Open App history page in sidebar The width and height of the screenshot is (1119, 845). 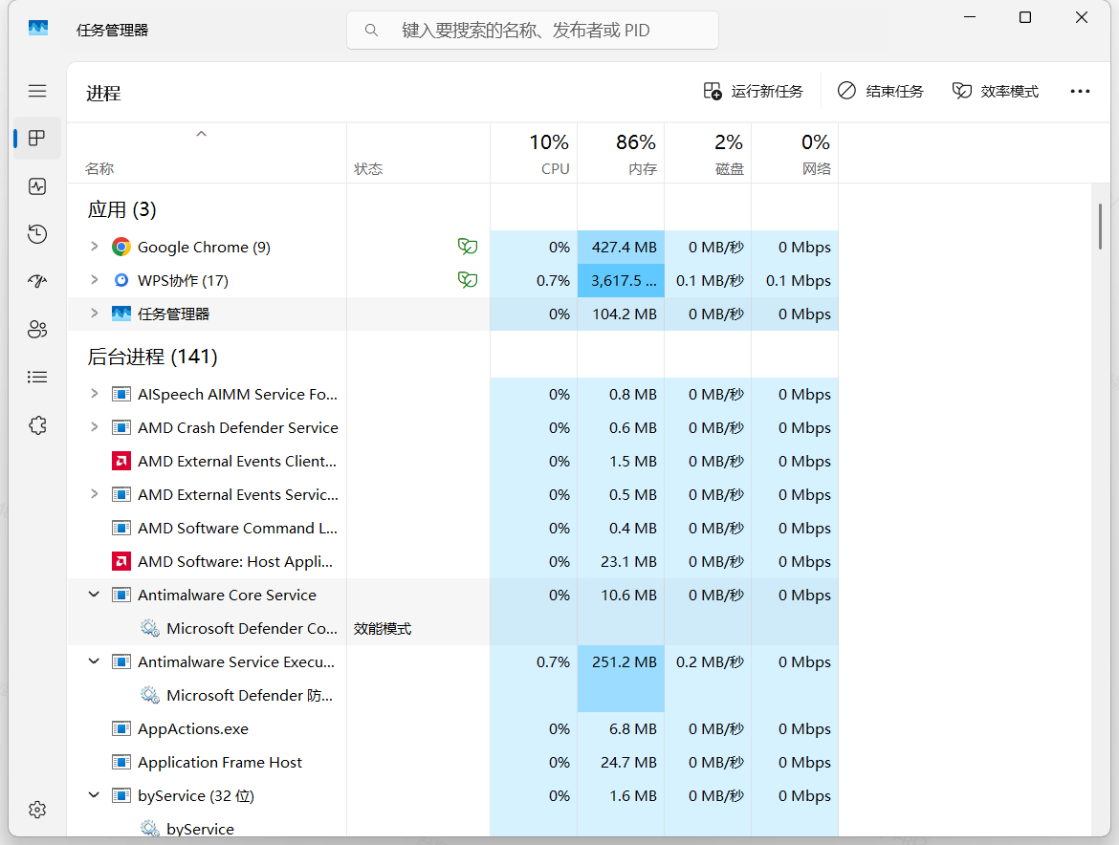tap(37, 234)
